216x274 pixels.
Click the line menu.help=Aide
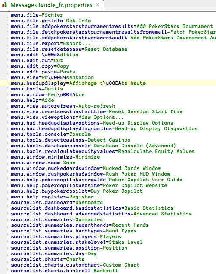pos(32,100)
